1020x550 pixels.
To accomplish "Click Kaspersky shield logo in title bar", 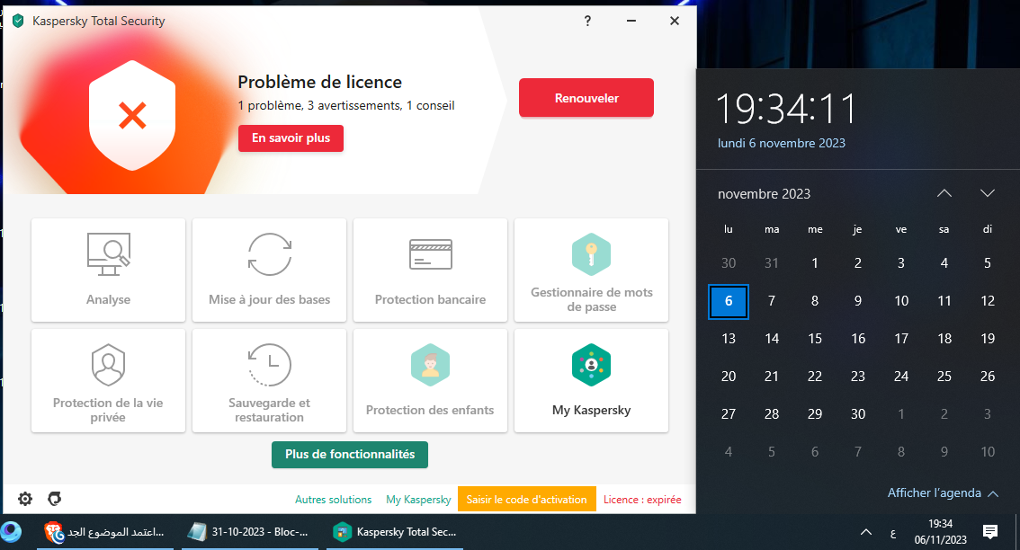I will coord(18,21).
